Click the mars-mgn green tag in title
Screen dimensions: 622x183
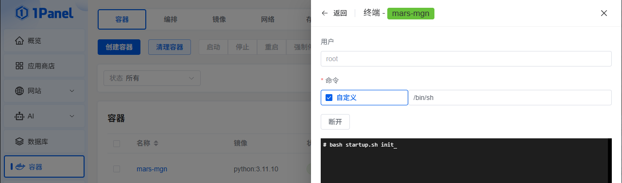[x=411, y=14]
